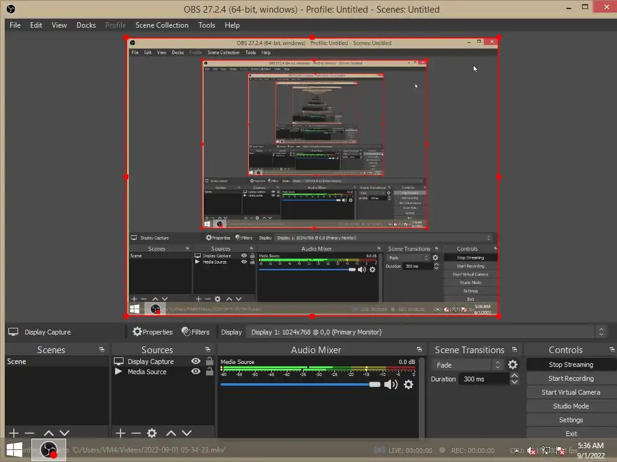The image size is (617, 462).
Task: Lock the Media Source item
Action: tap(209, 371)
